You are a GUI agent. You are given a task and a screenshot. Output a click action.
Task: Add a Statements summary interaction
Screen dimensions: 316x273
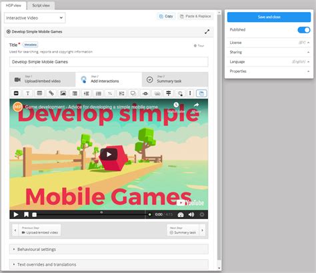click(x=75, y=93)
